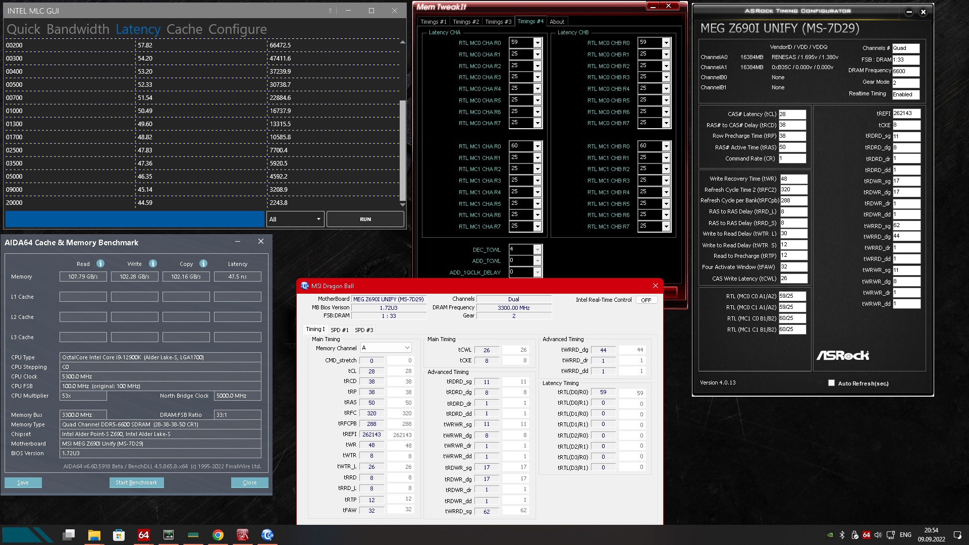Screen dimensions: 969x545
Task: Switch to the SPD #1 tab
Action: (x=339, y=330)
